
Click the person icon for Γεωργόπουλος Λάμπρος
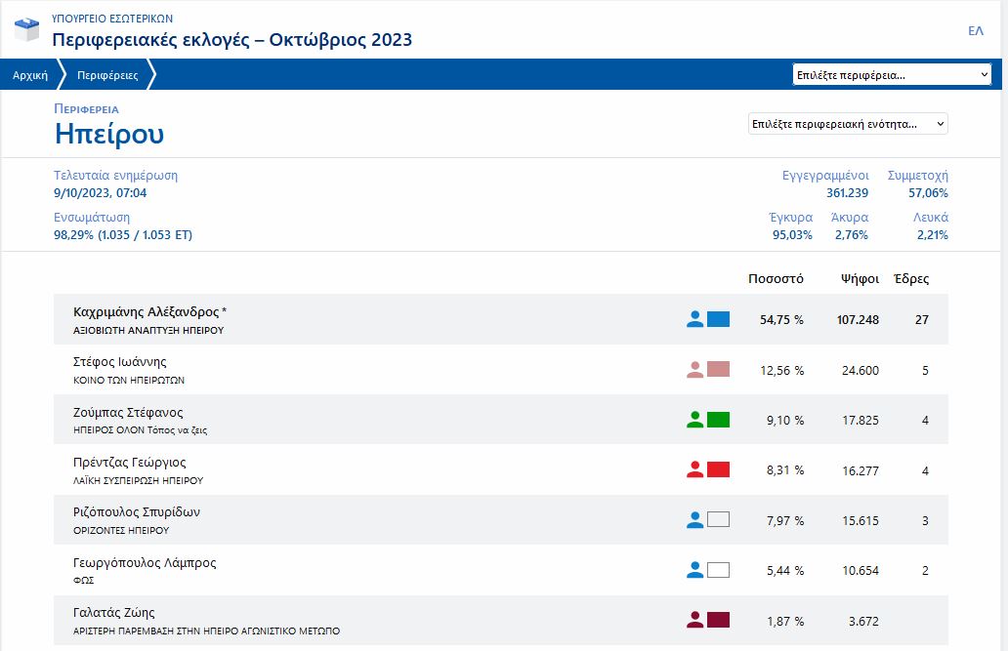pyautogui.click(x=694, y=570)
